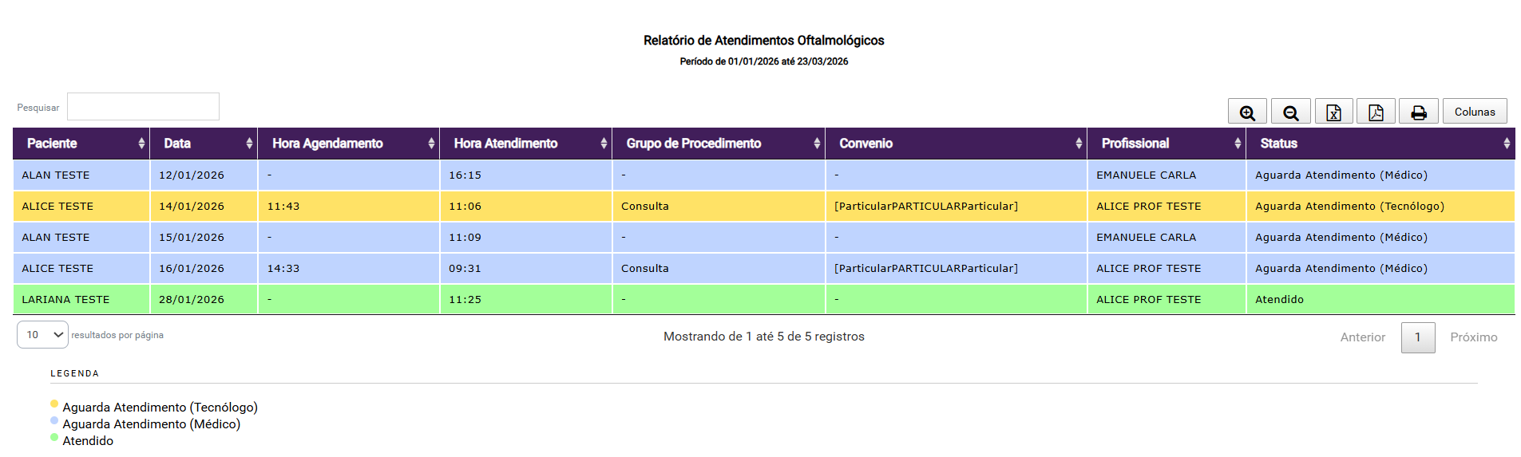Viewport: 1521px width, 457px height.
Task: Export the report to Excel
Action: (x=1333, y=112)
